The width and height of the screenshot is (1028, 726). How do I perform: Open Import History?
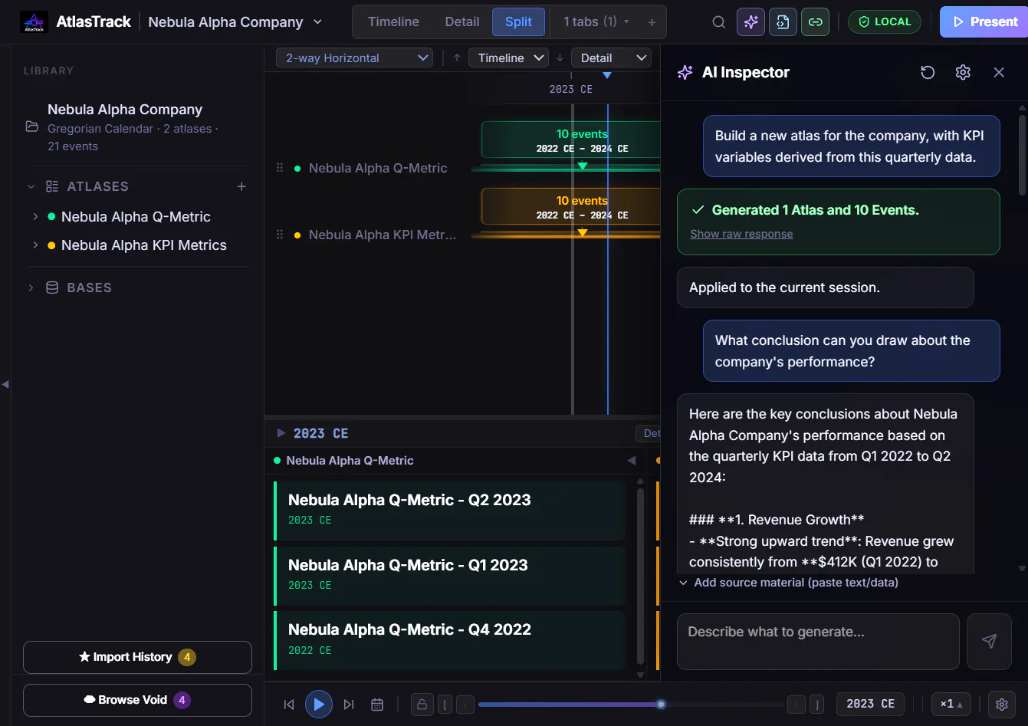click(137, 657)
